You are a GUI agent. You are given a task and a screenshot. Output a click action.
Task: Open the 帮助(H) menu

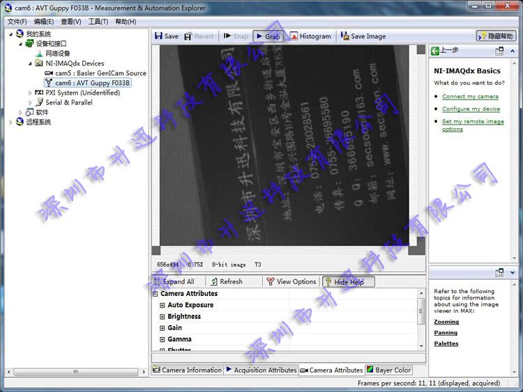[126, 22]
